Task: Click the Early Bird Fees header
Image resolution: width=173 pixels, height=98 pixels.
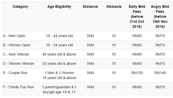Action: [x=137, y=16]
